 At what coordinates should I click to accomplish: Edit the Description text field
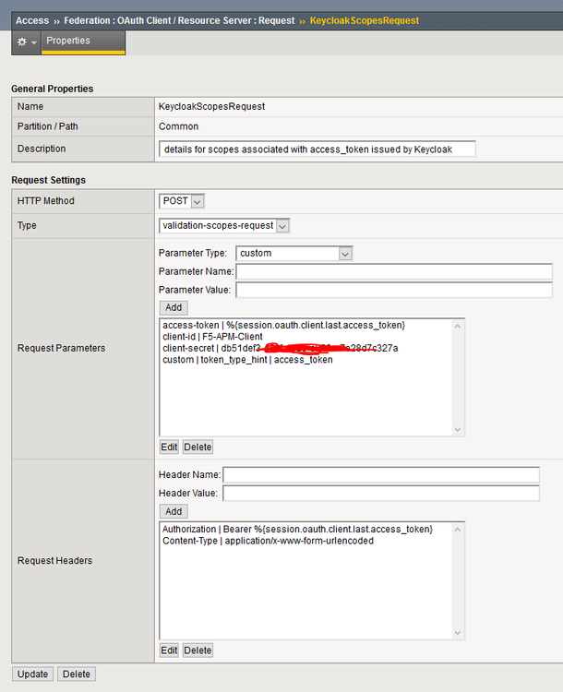click(x=317, y=149)
